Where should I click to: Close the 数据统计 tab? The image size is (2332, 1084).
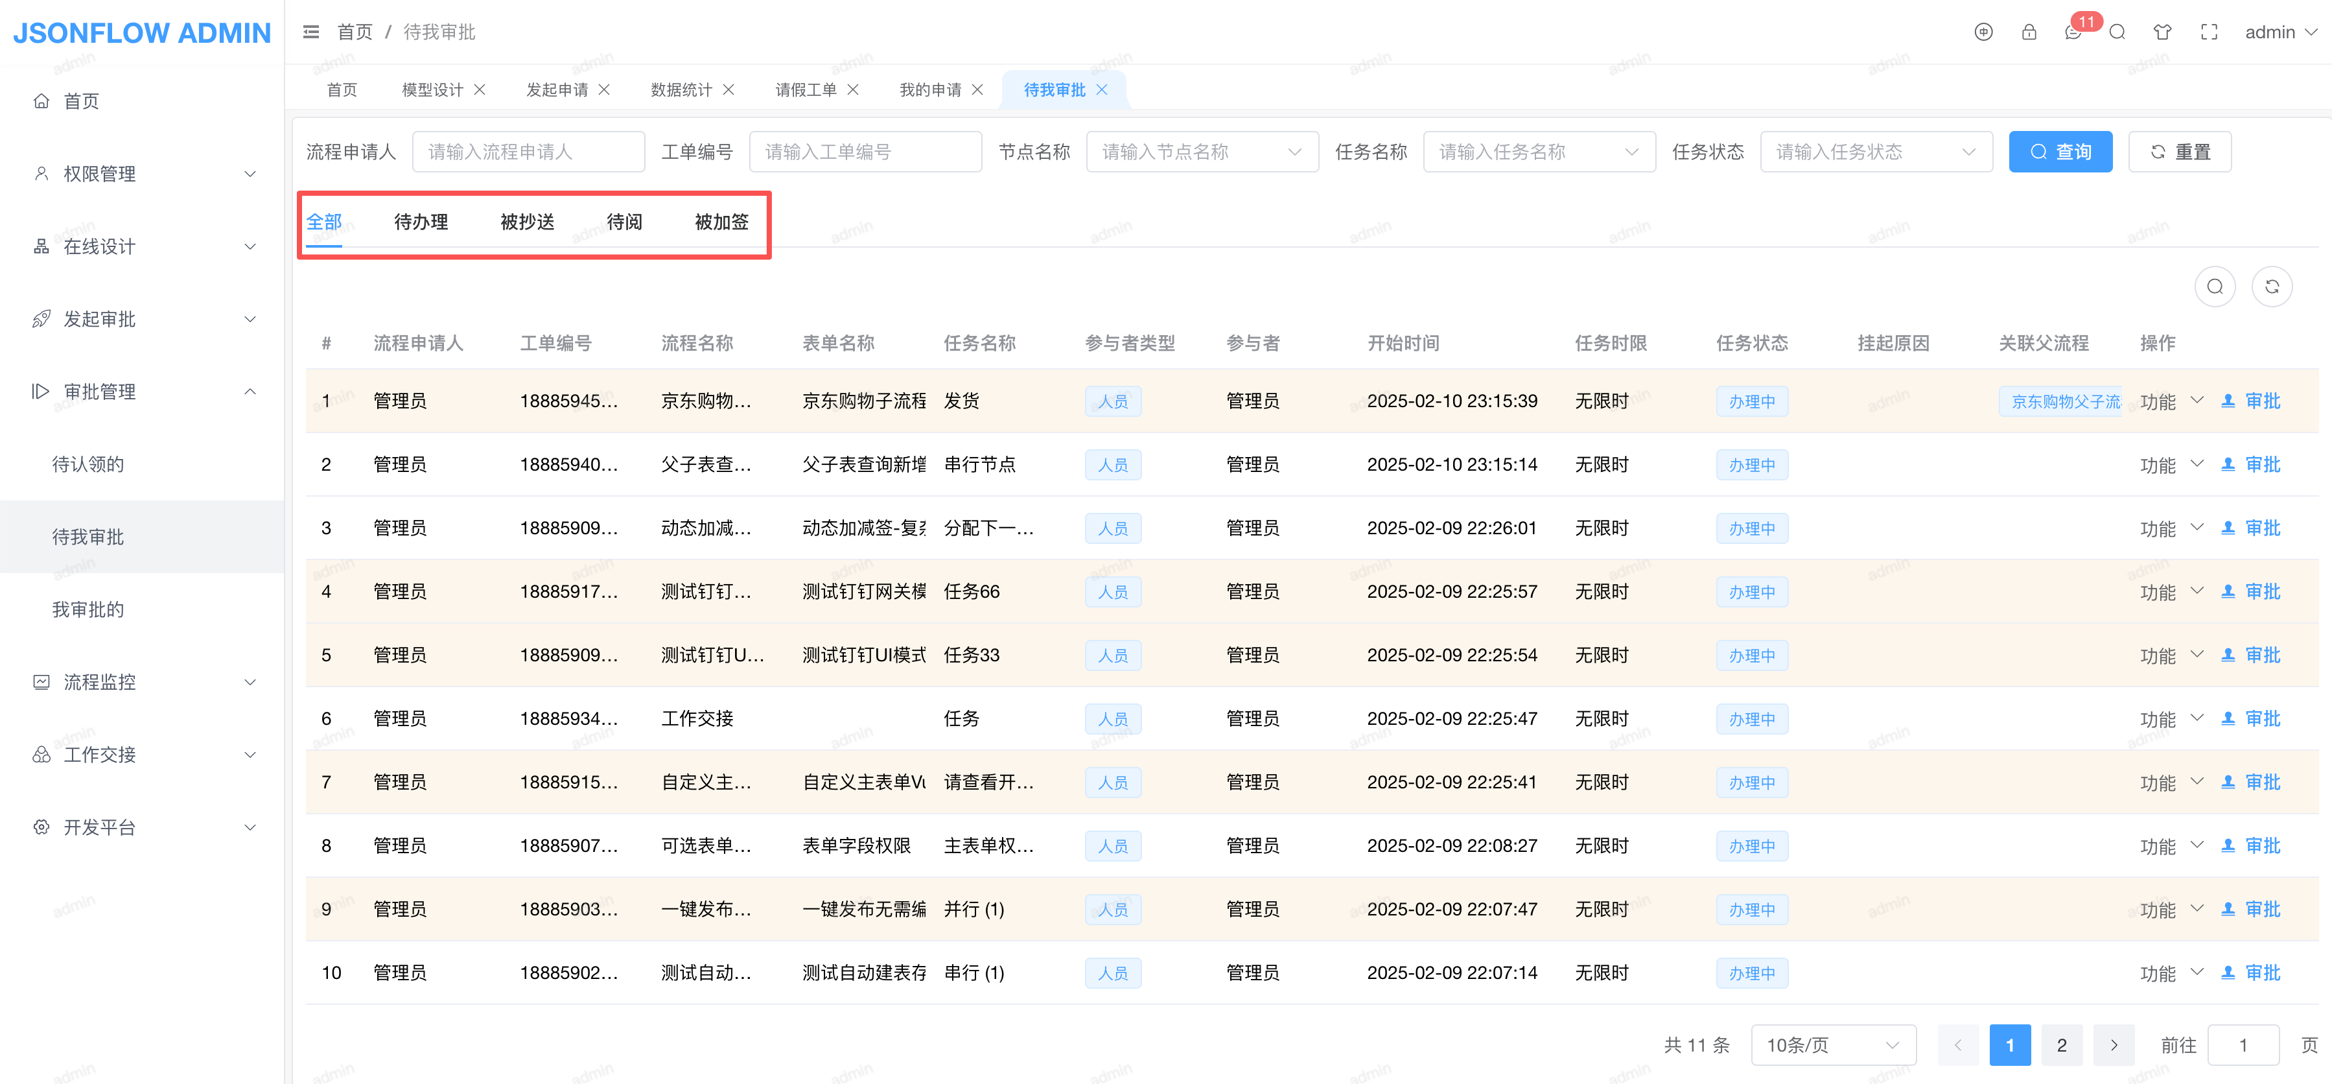[x=729, y=89]
